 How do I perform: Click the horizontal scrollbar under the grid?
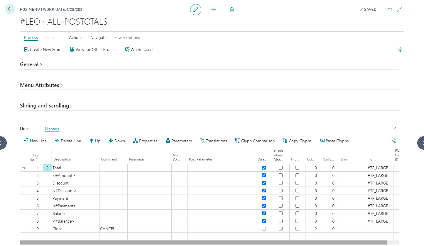(x=202, y=242)
